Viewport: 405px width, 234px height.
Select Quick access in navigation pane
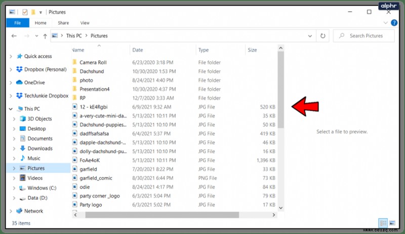(x=38, y=56)
